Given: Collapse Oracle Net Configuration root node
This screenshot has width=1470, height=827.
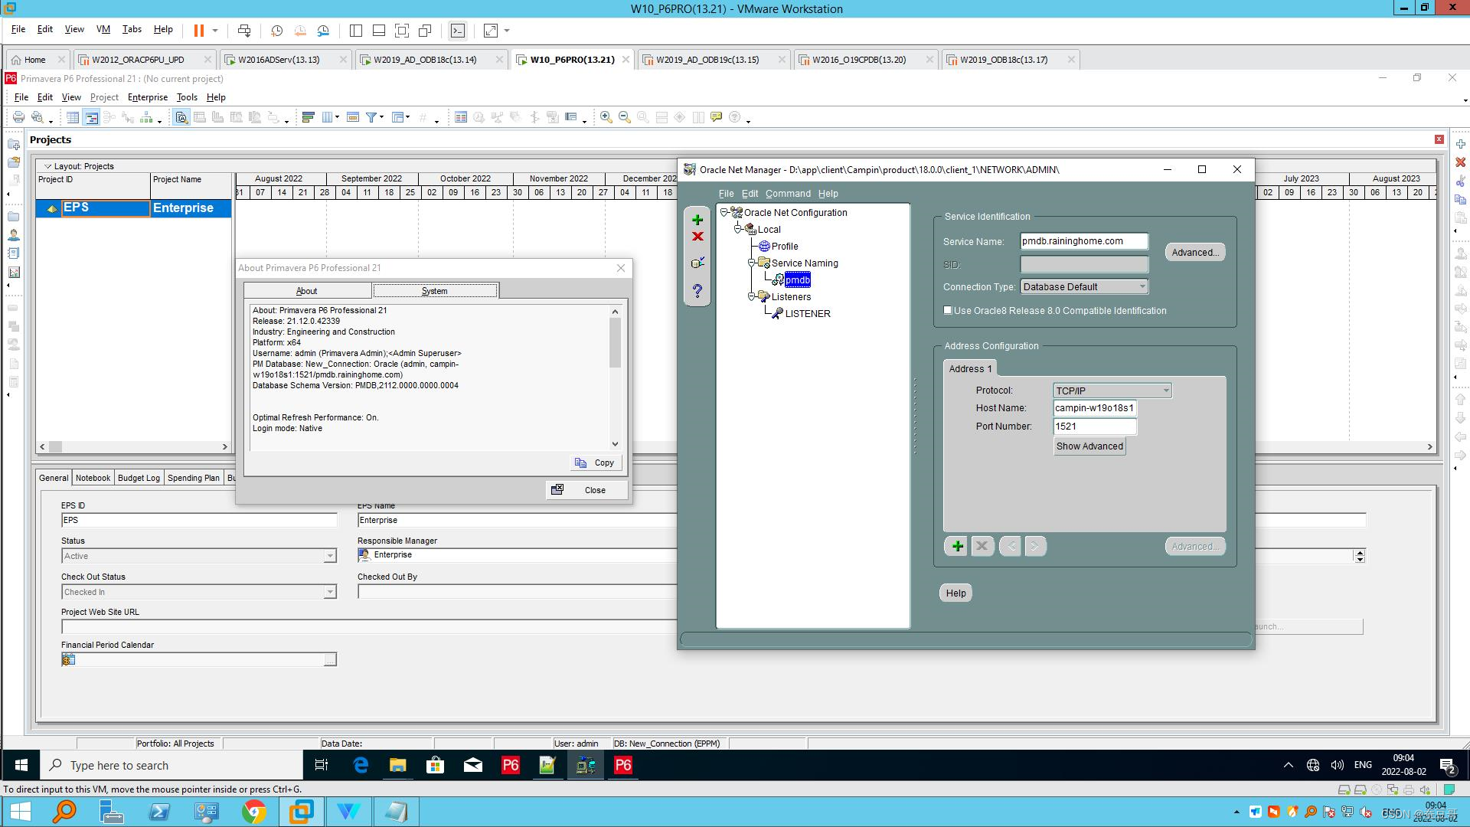Looking at the screenshot, I should (x=724, y=212).
